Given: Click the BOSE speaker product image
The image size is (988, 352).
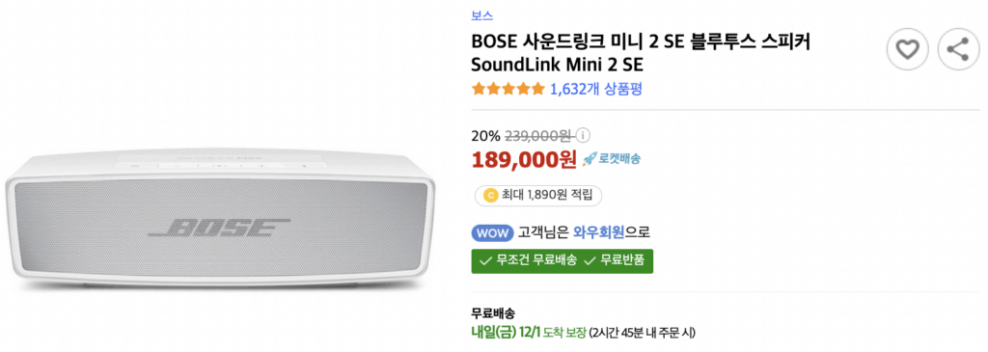Looking at the screenshot, I should tap(220, 221).
